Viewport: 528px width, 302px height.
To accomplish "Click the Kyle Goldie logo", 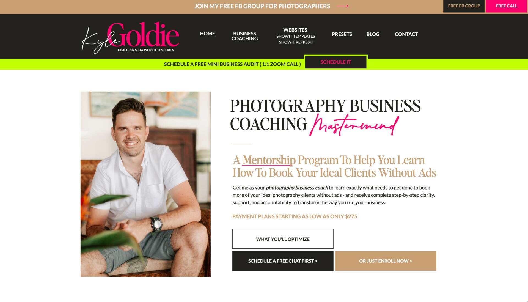I will [131, 37].
